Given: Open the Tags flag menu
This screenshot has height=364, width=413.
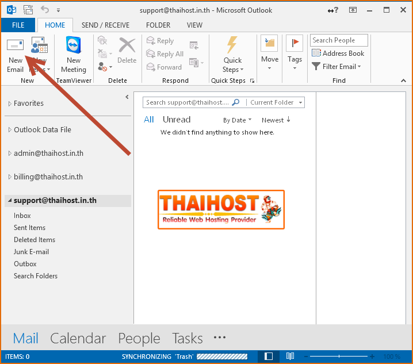Looking at the screenshot, I should tap(295, 53).
